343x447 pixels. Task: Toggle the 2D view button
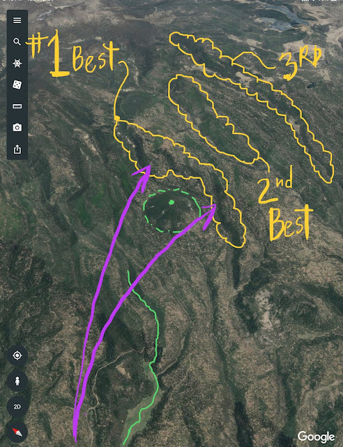pyautogui.click(x=17, y=406)
